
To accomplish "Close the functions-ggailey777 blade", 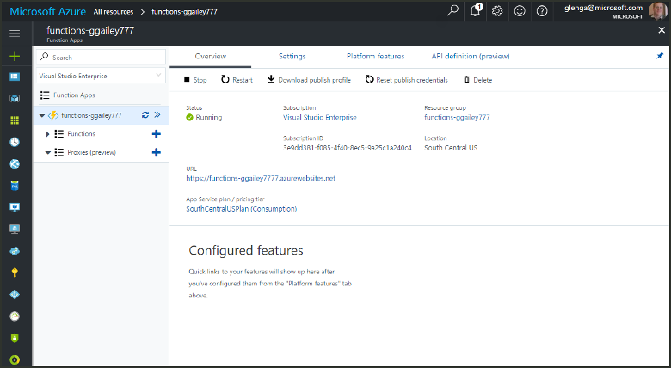I will pos(662,30).
